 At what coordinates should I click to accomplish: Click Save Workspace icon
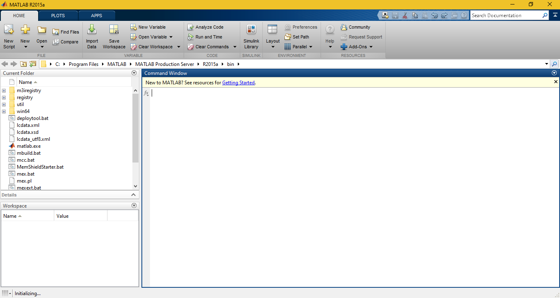click(x=114, y=29)
